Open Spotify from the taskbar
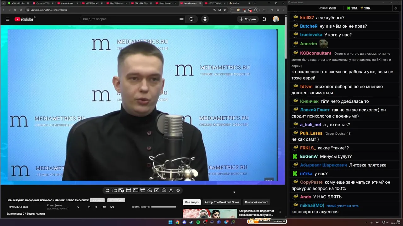 [x=198, y=222]
